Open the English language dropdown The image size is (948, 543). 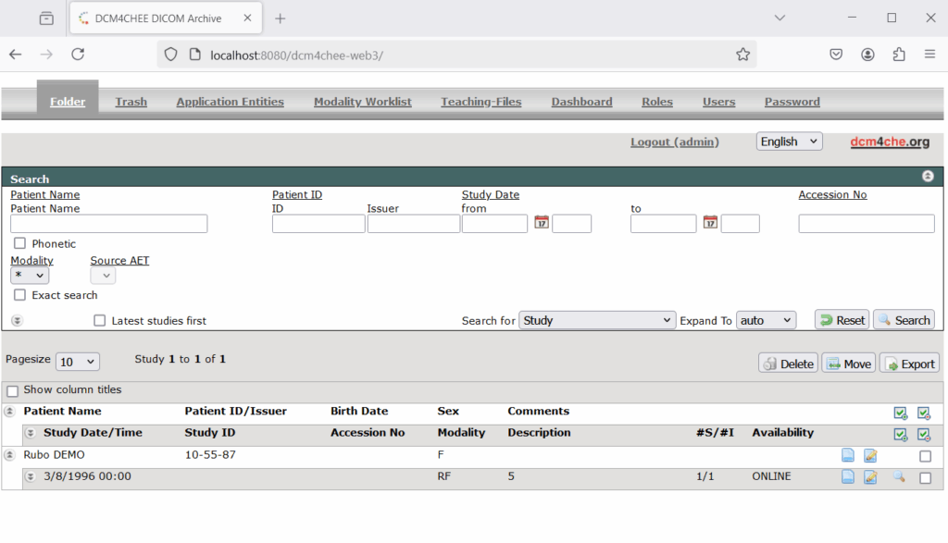789,142
